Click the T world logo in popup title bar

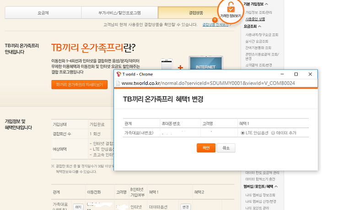point(119,74)
